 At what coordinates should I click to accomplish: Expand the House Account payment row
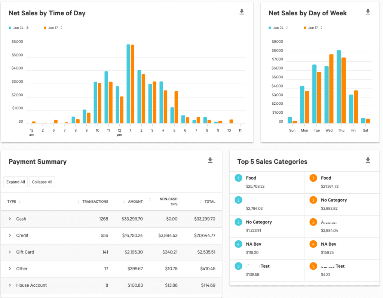[9, 285]
